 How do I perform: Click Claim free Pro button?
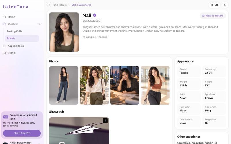(x=22, y=133)
